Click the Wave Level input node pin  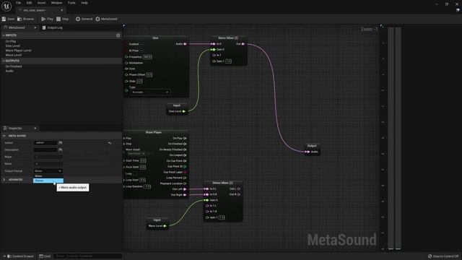pyautogui.click(x=165, y=226)
